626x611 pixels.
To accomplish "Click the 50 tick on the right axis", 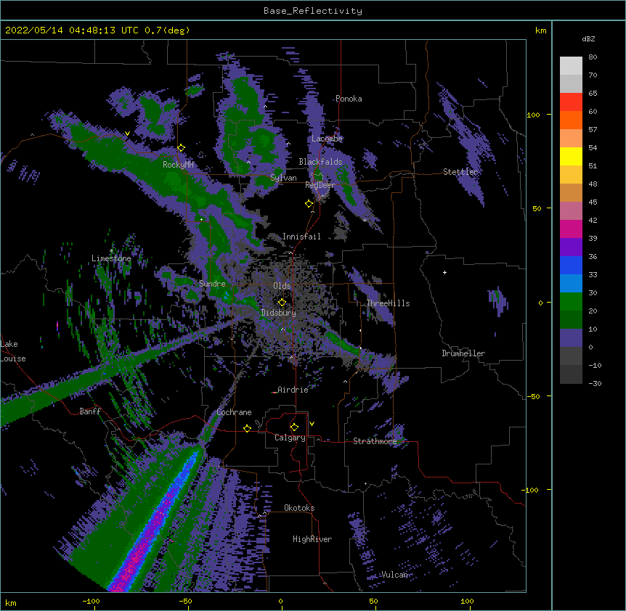I will (x=537, y=208).
